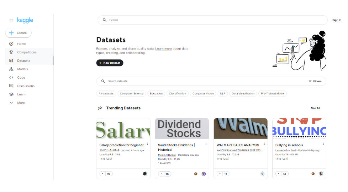
Task: Click author Majed Al Hulayel
Action: pyautogui.click(x=167, y=155)
